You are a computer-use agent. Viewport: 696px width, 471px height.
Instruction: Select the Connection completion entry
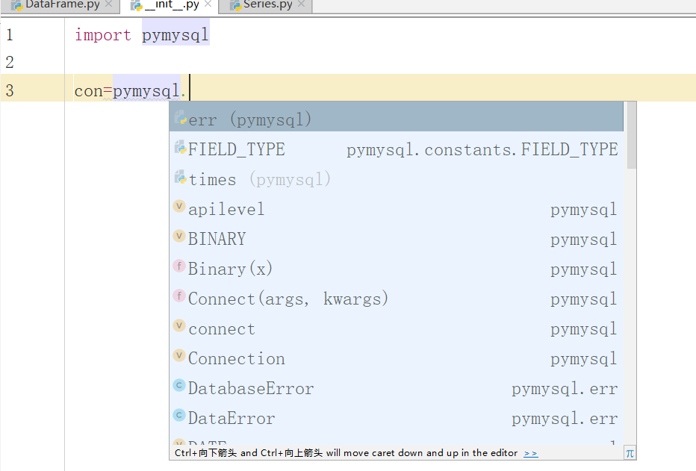tap(236, 358)
